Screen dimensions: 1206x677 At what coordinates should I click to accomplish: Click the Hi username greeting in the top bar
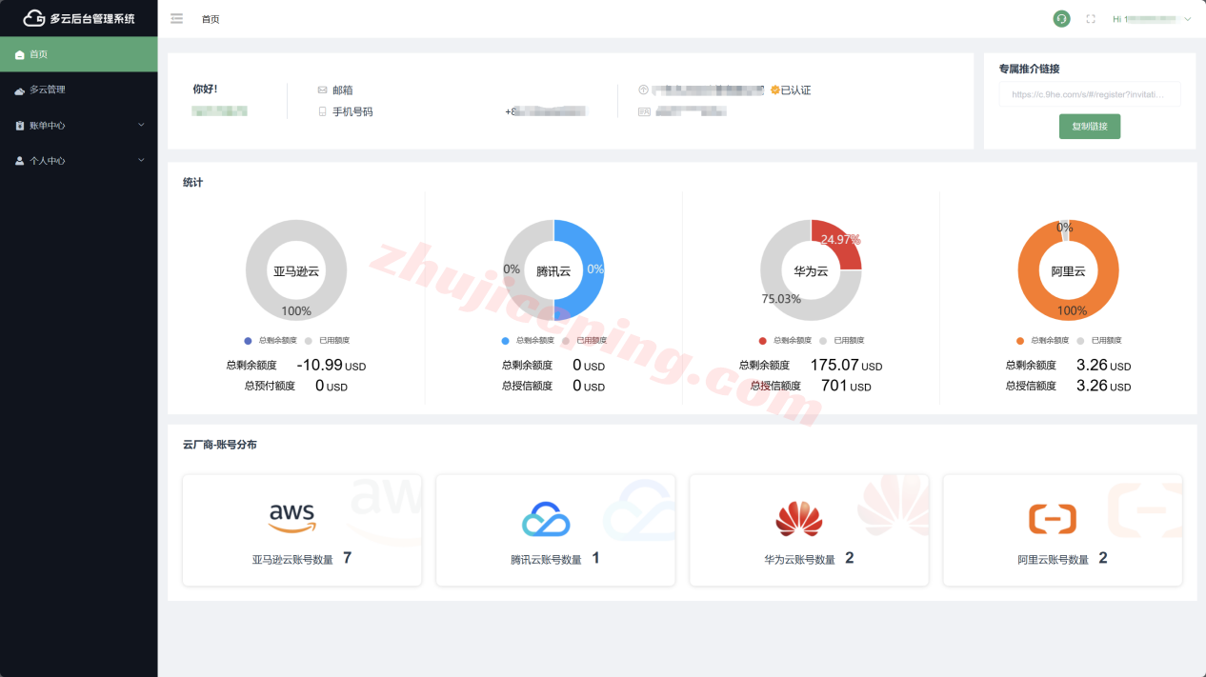(1145, 19)
